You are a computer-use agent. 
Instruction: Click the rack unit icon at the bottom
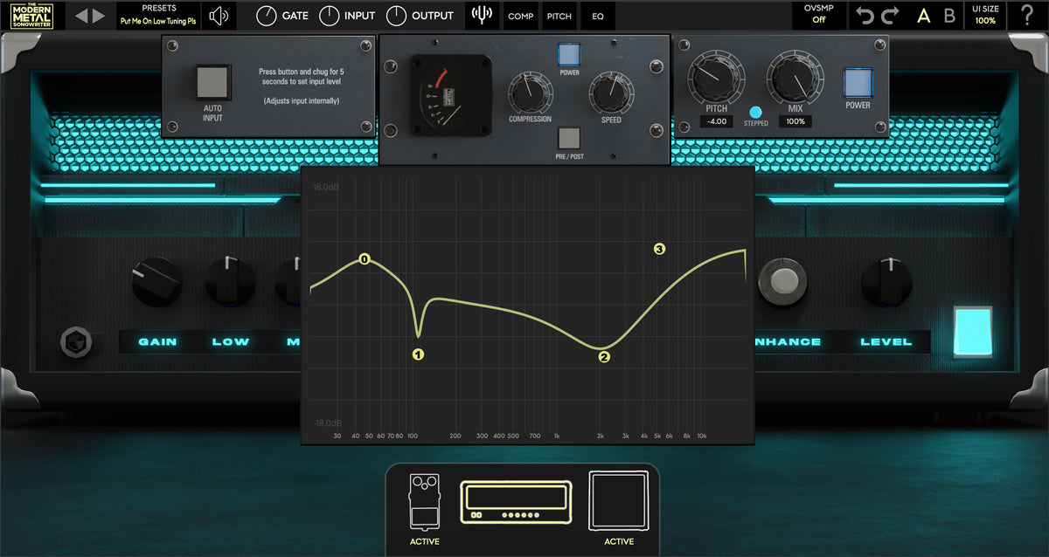516,502
